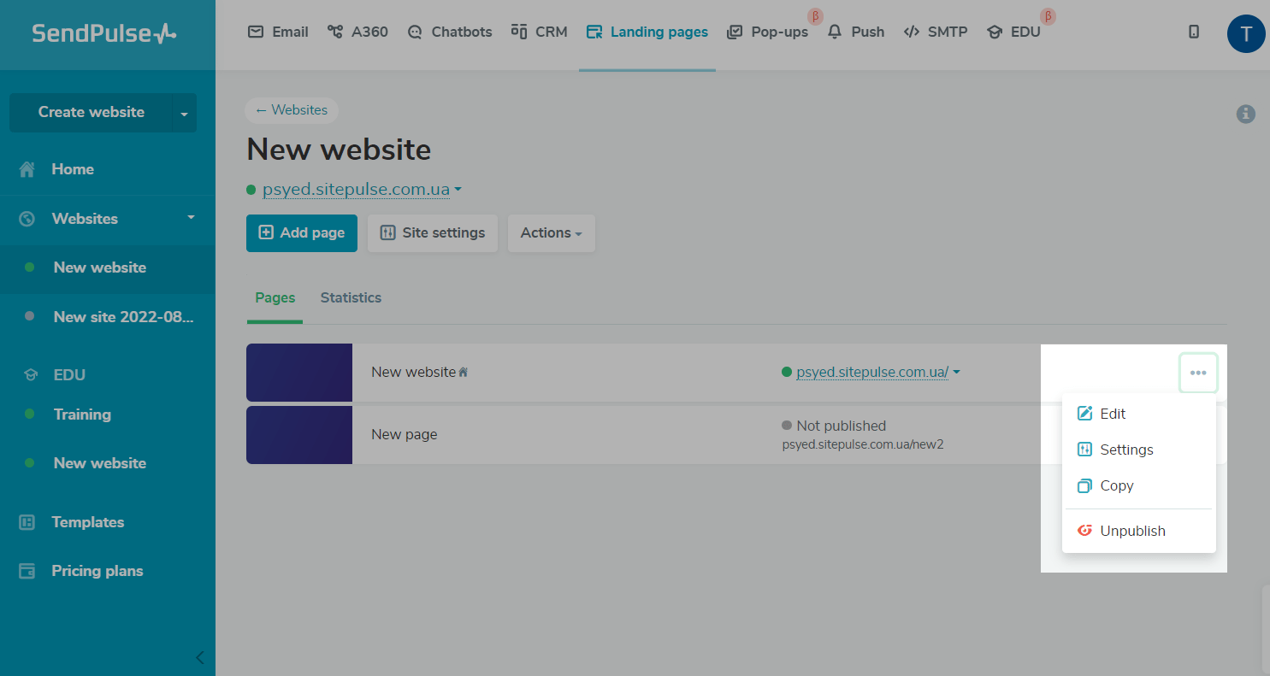Open psyed.sitepulse.com.ua/ link in page row
This screenshot has width=1270, height=676.
(x=872, y=372)
